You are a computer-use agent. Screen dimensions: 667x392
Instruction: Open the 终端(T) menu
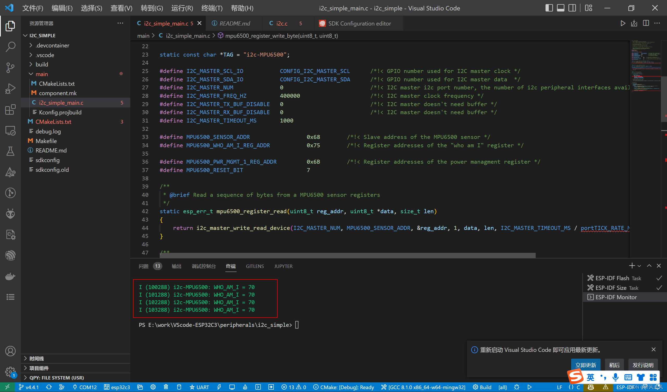pos(212,8)
